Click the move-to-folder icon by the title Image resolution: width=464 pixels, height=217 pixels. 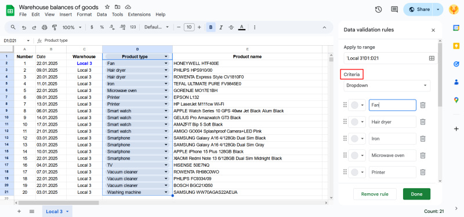tap(118, 7)
